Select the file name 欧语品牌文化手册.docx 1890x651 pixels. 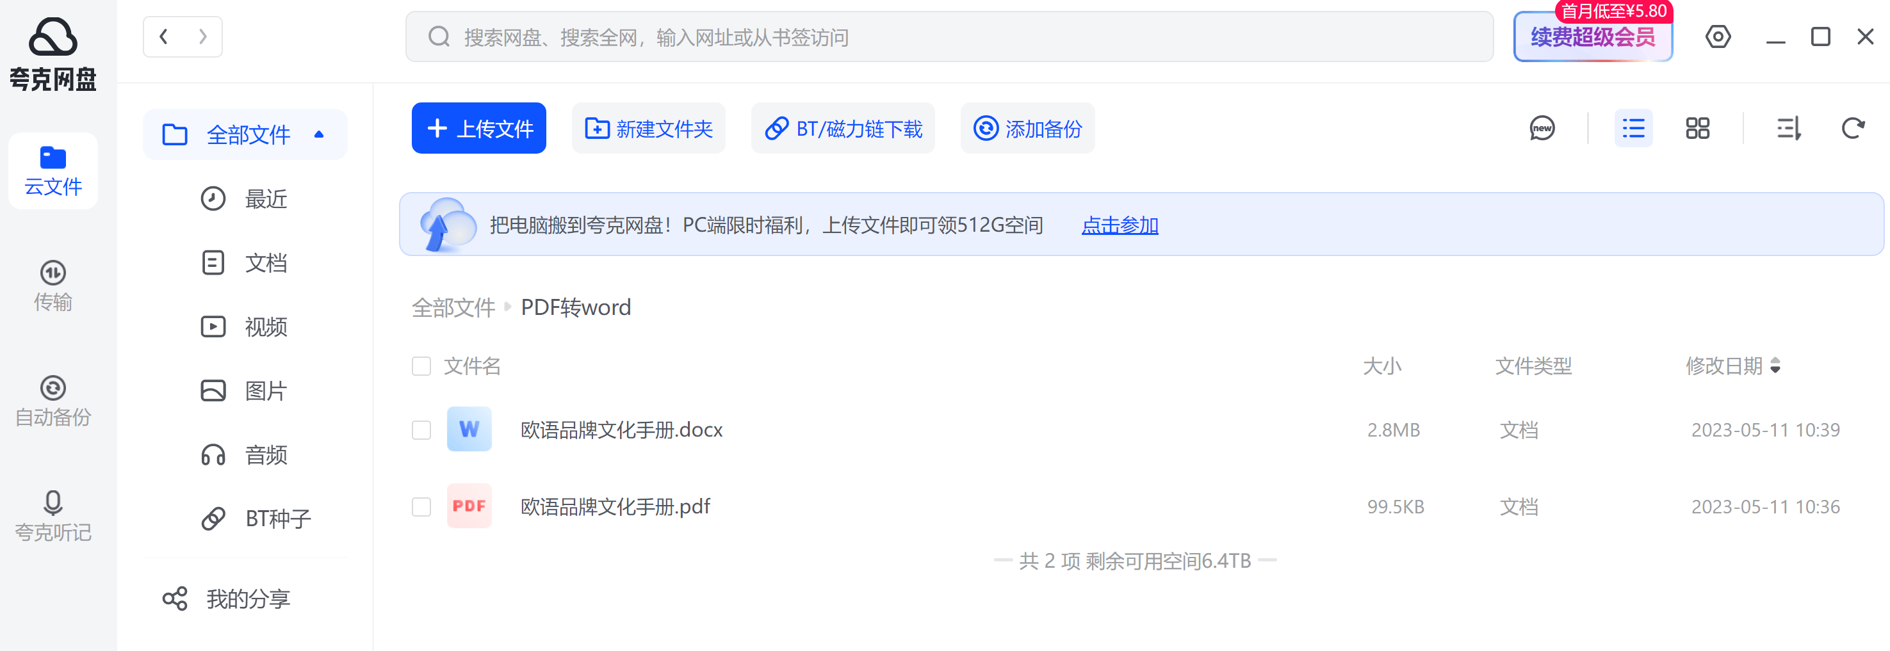tap(621, 430)
